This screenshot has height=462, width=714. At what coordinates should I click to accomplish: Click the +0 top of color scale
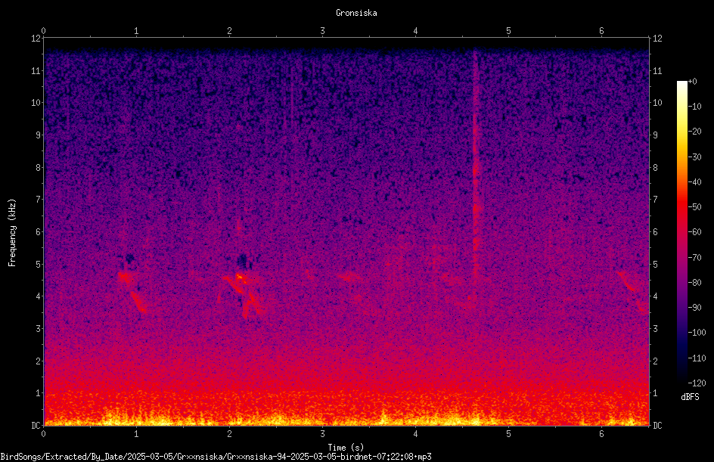(x=692, y=82)
